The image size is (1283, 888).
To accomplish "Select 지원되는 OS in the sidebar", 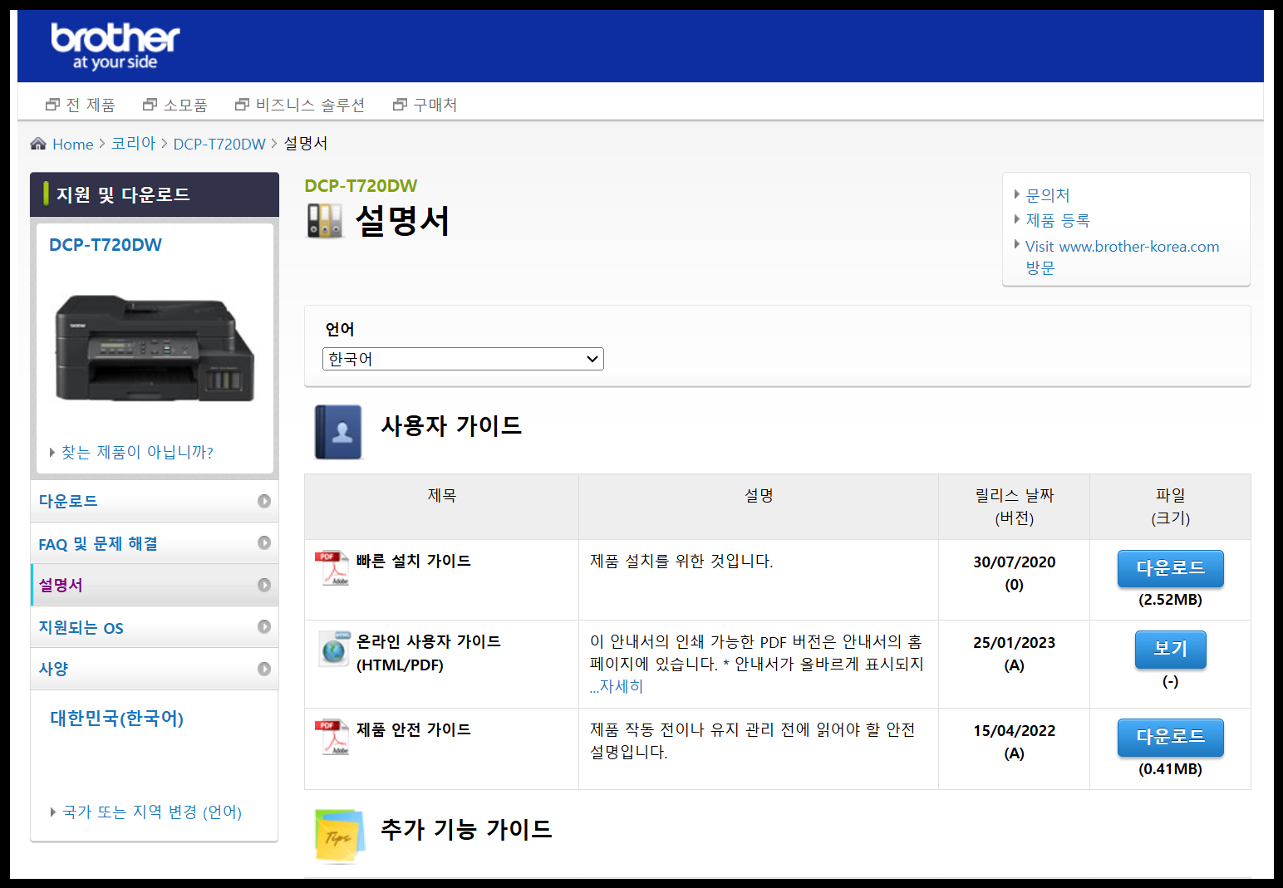I will 155,627.
